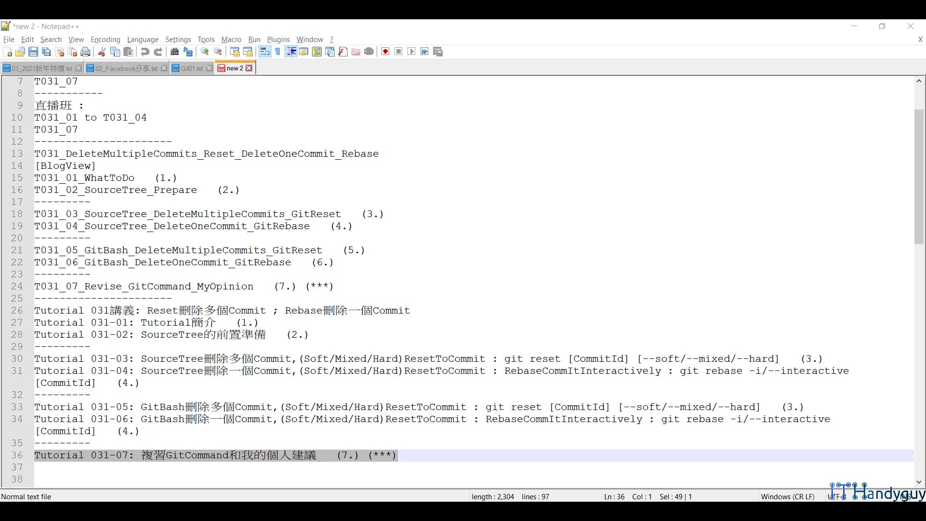Image resolution: width=926 pixels, height=521 pixels.
Task: Open the Plugins menu
Action: tap(278, 40)
